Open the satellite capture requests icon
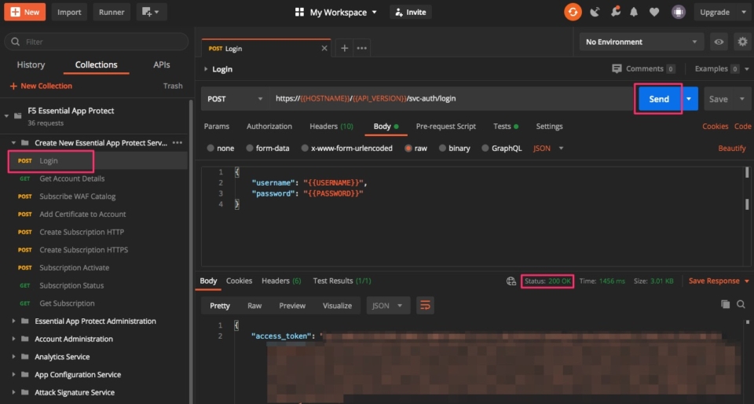Image resolution: width=754 pixels, height=404 pixels. pos(595,12)
